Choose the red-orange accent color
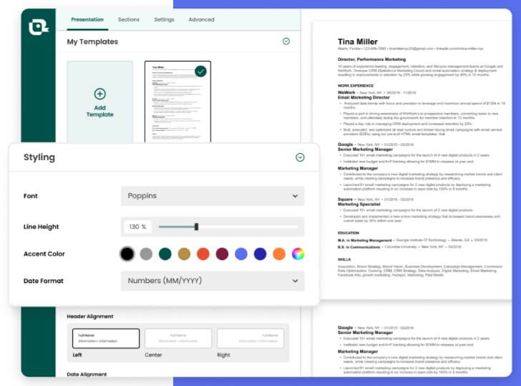Viewport: 521px width, 386px height. pyautogui.click(x=203, y=254)
